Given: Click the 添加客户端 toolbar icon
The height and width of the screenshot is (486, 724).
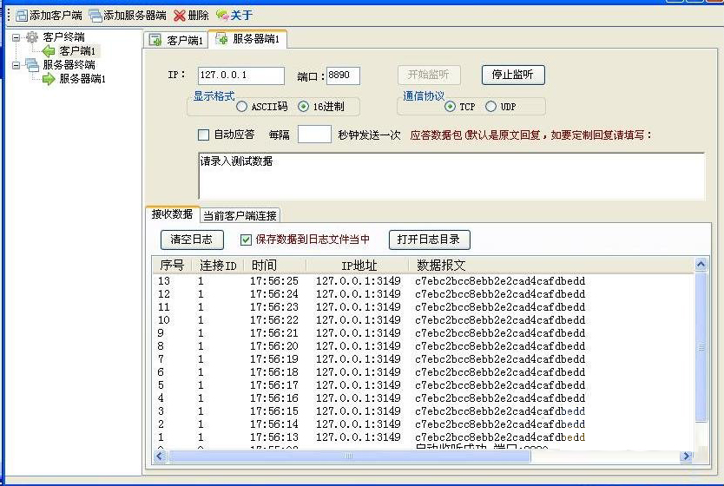Looking at the screenshot, I should 22,16.
